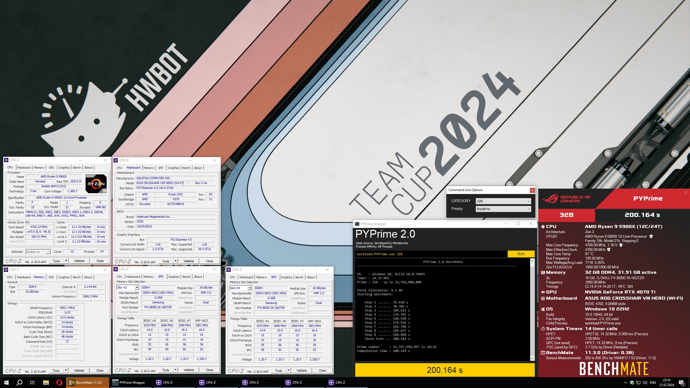Open the CATEGORY dropdown showing 32B

point(503,201)
